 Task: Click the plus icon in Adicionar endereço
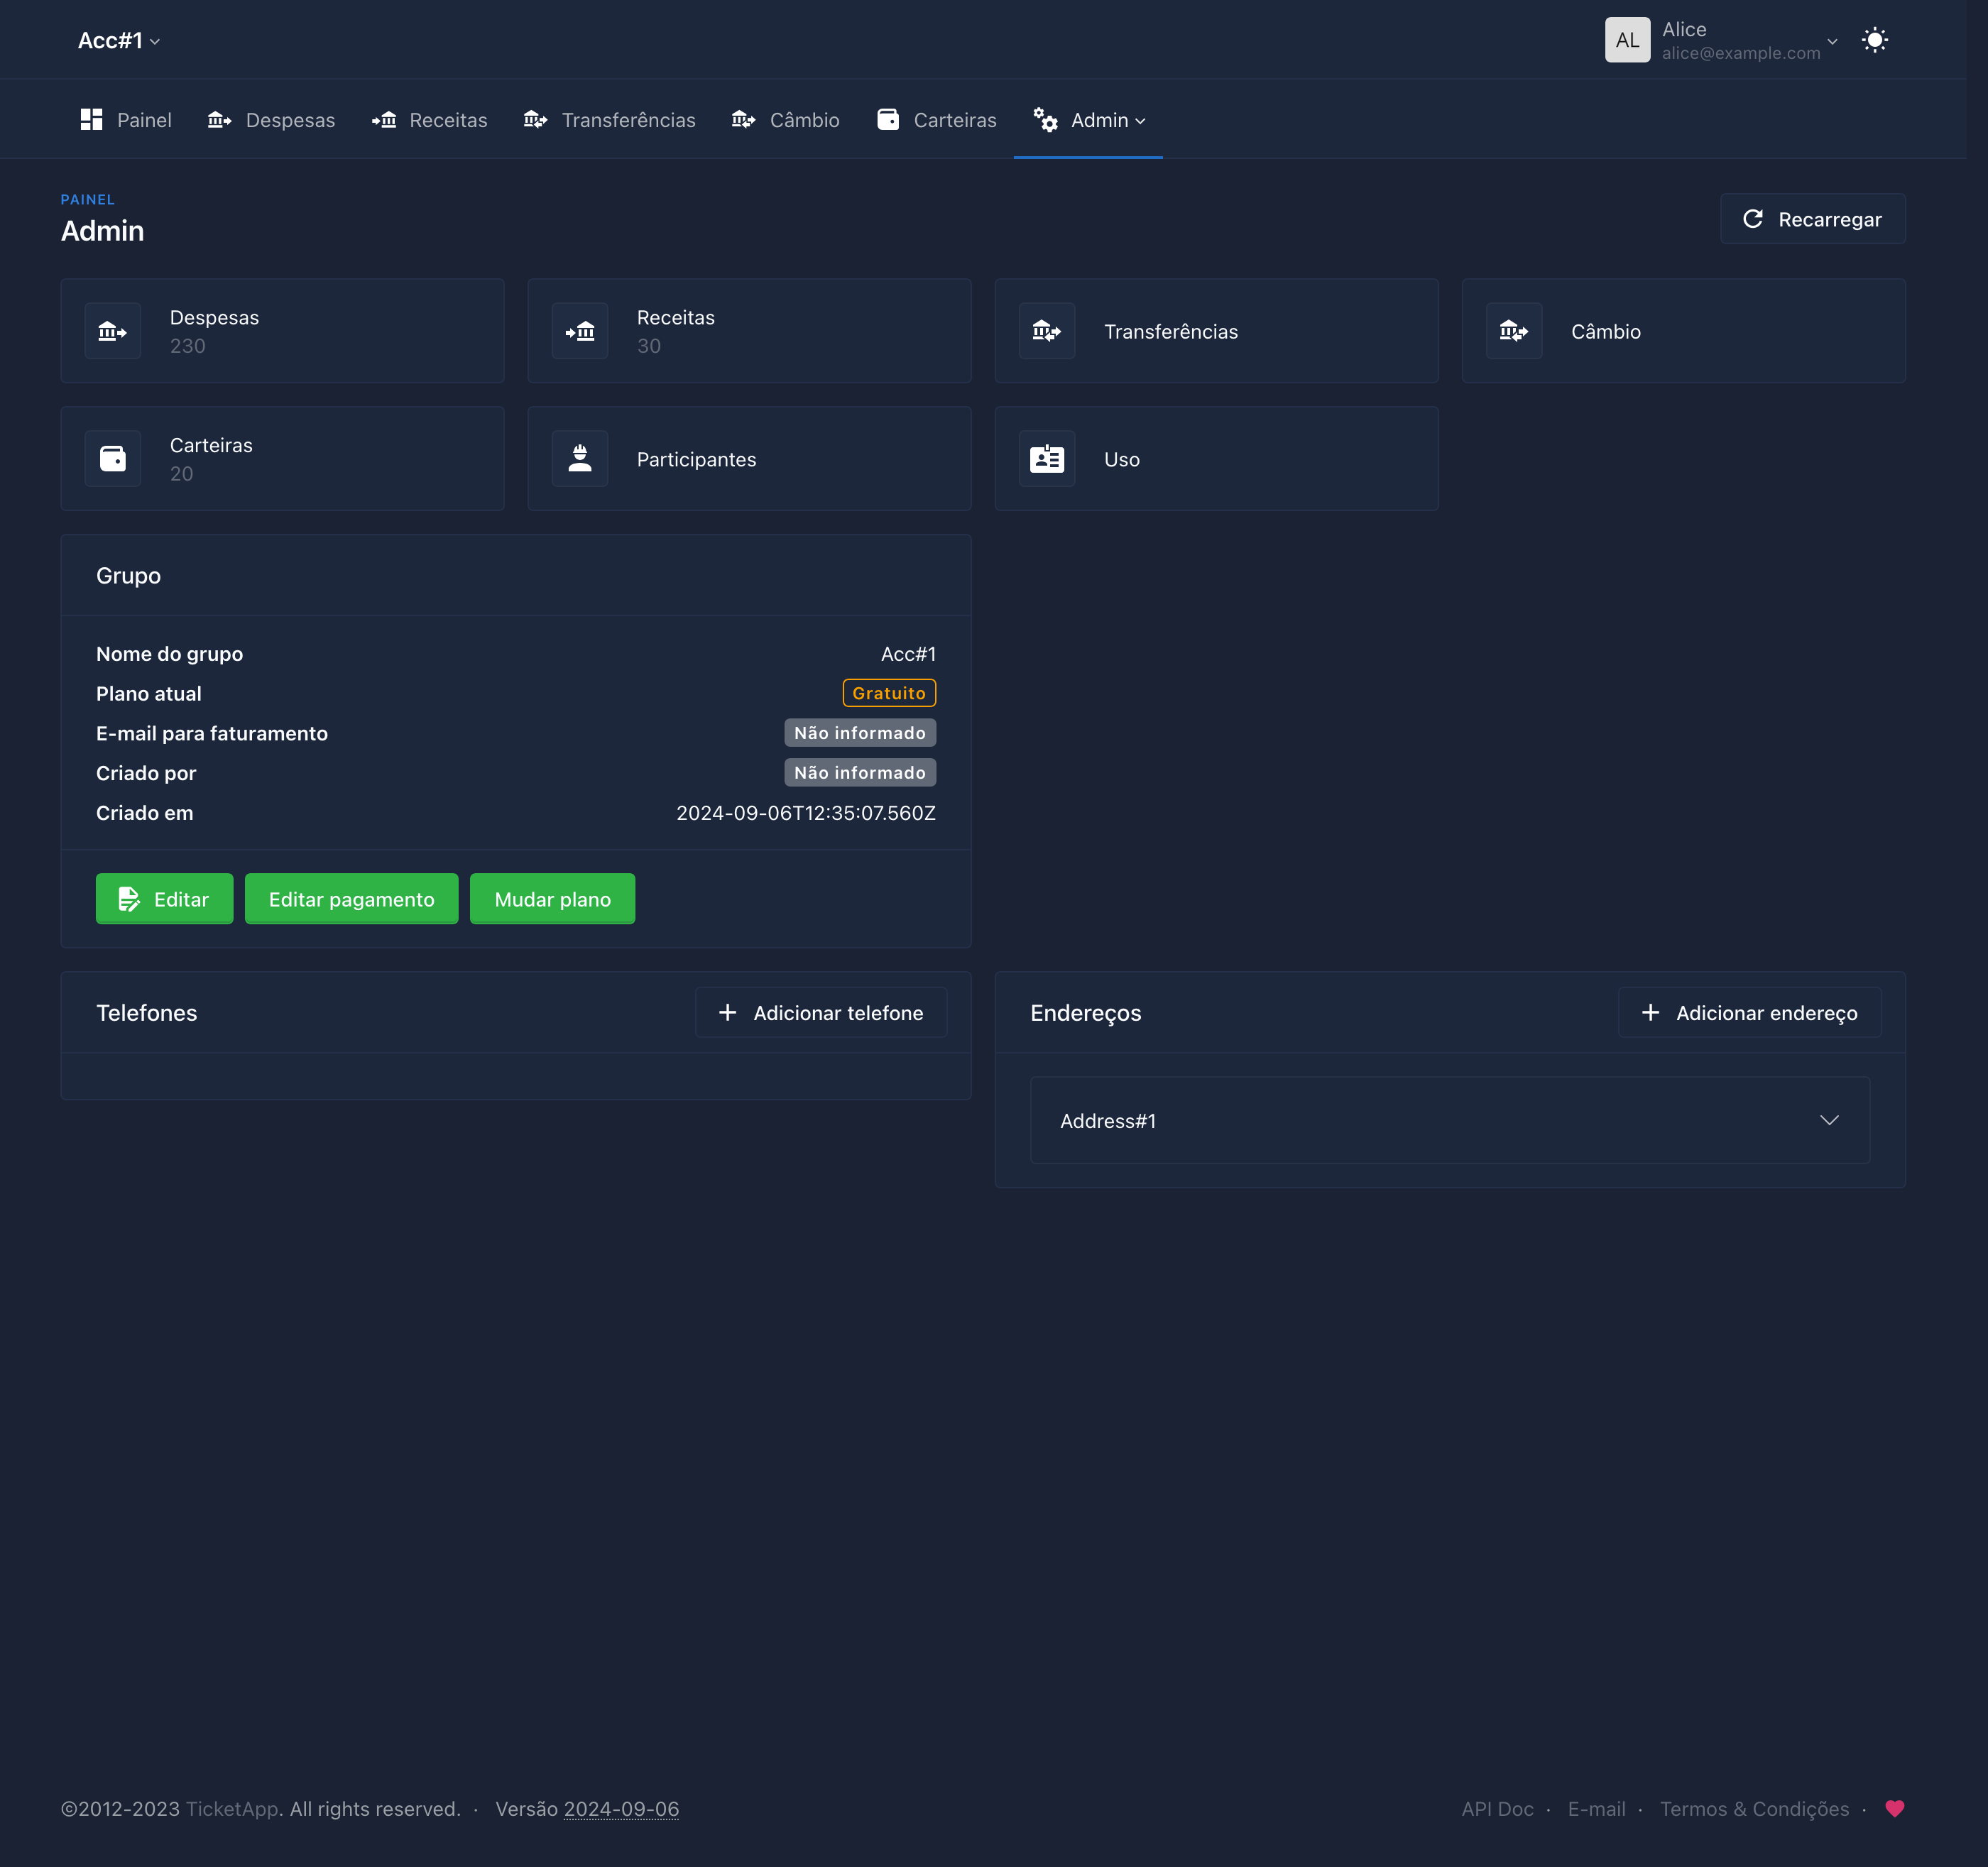(1651, 1013)
